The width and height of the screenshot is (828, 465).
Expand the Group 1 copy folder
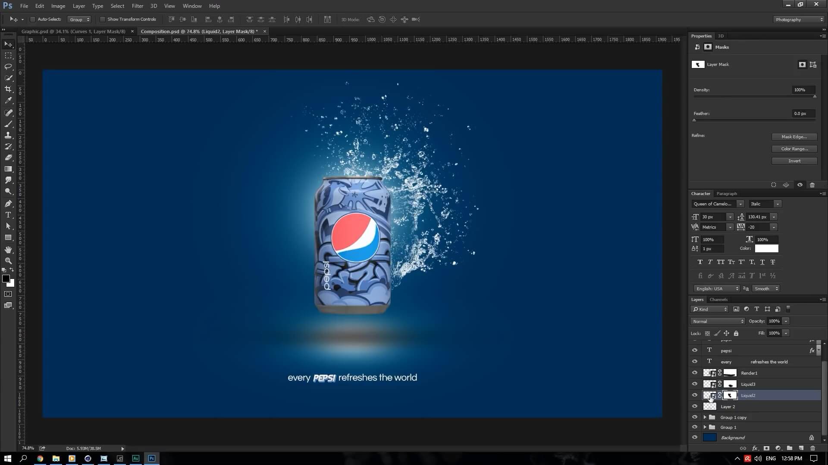(705, 417)
